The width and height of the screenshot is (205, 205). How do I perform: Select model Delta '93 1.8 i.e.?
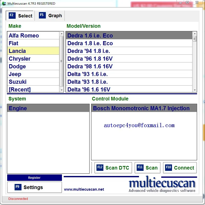pos(129,82)
